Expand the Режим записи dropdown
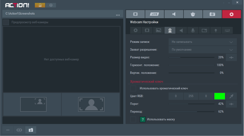The width and height of the screenshot is (244, 136). 203,42
